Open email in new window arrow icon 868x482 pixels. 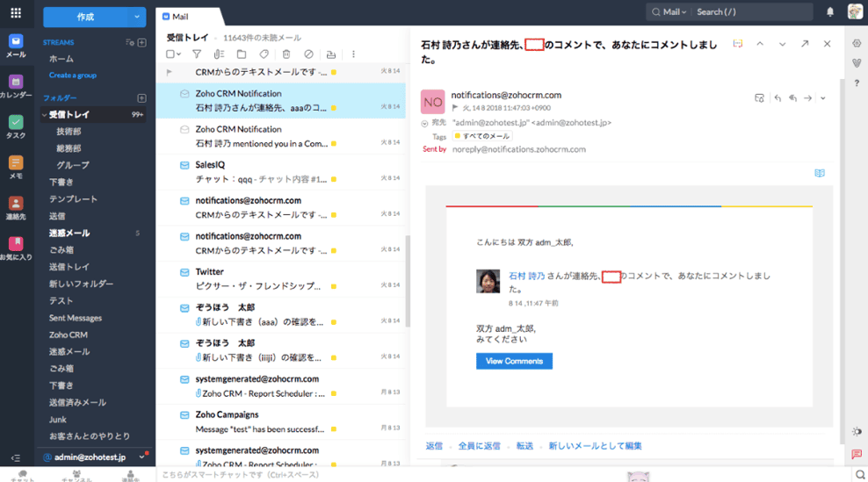805,44
